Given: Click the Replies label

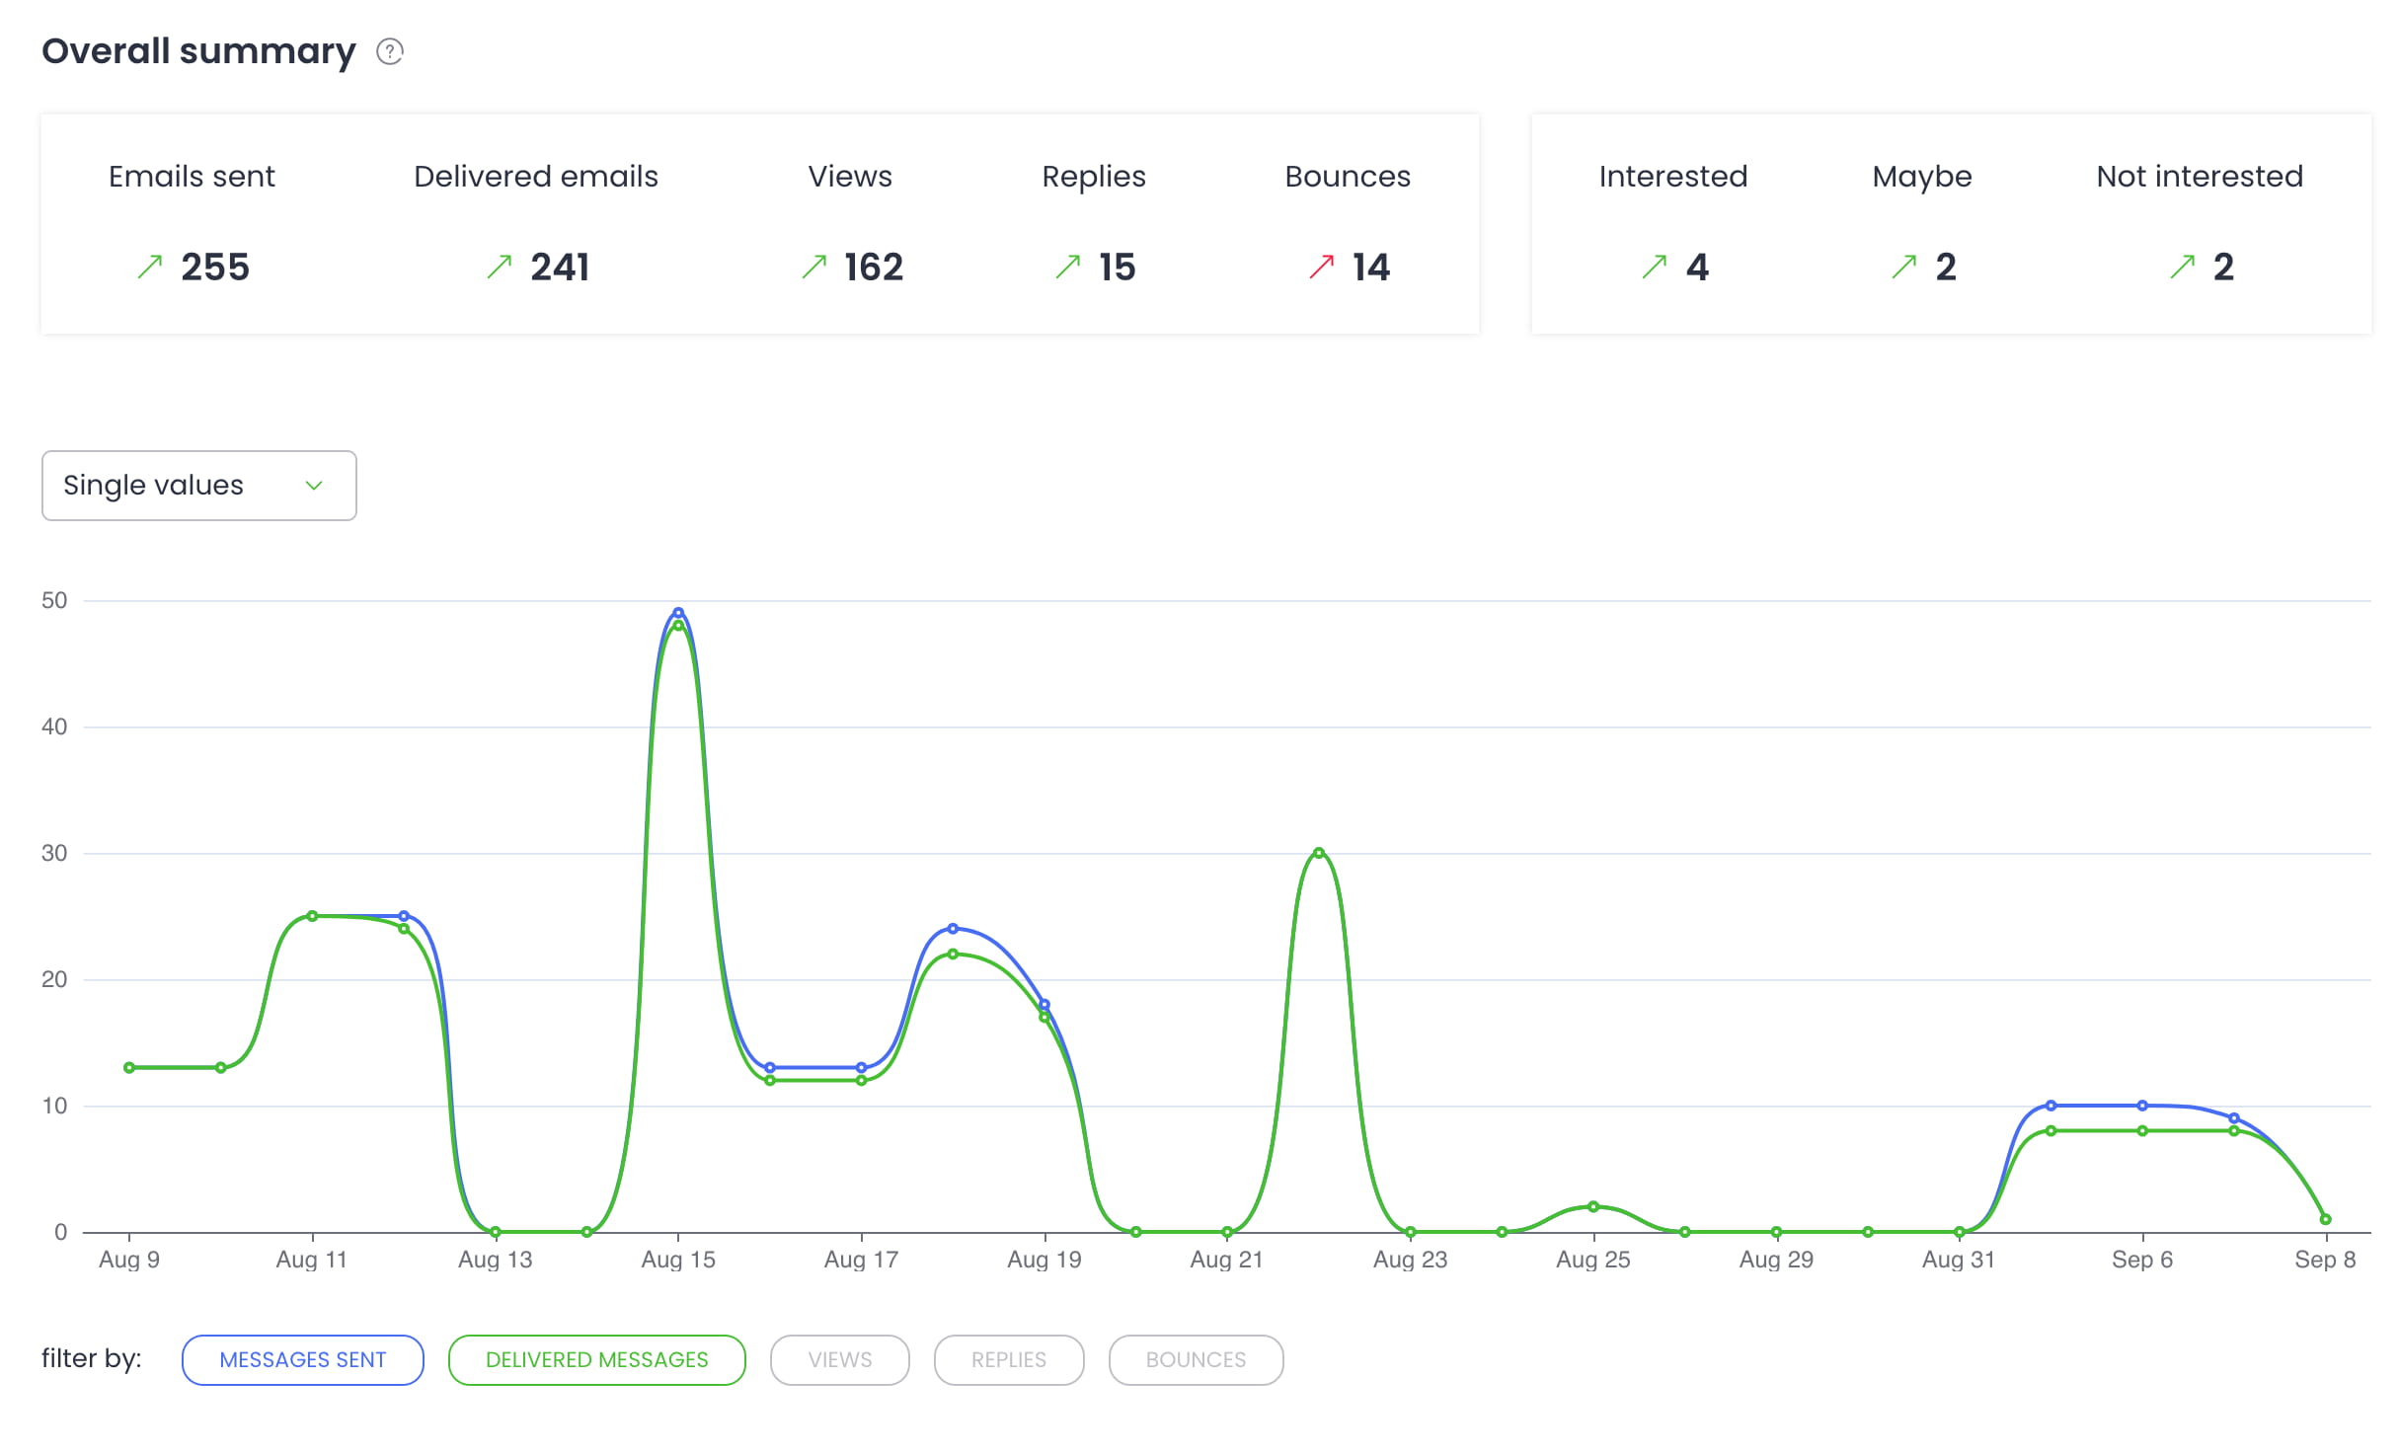Looking at the screenshot, I should click(x=1094, y=178).
